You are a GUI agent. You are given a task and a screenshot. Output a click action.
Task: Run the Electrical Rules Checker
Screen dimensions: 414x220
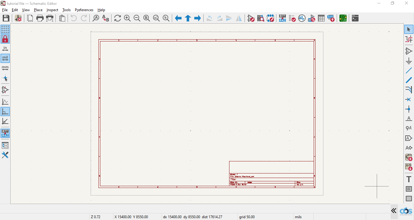tap(292, 18)
